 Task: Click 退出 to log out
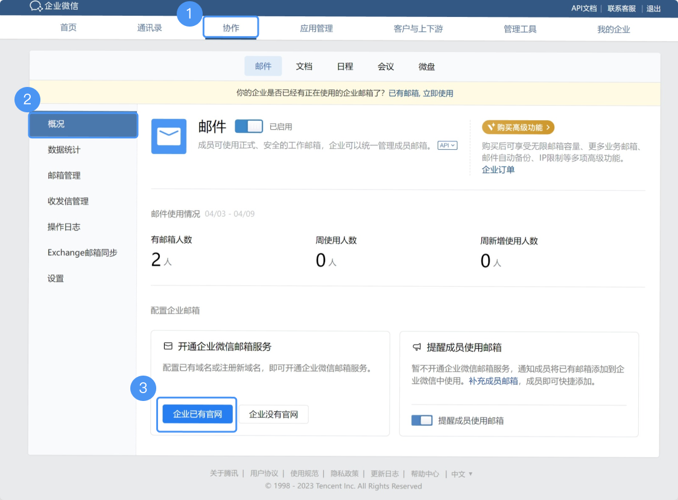click(x=653, y=8)
